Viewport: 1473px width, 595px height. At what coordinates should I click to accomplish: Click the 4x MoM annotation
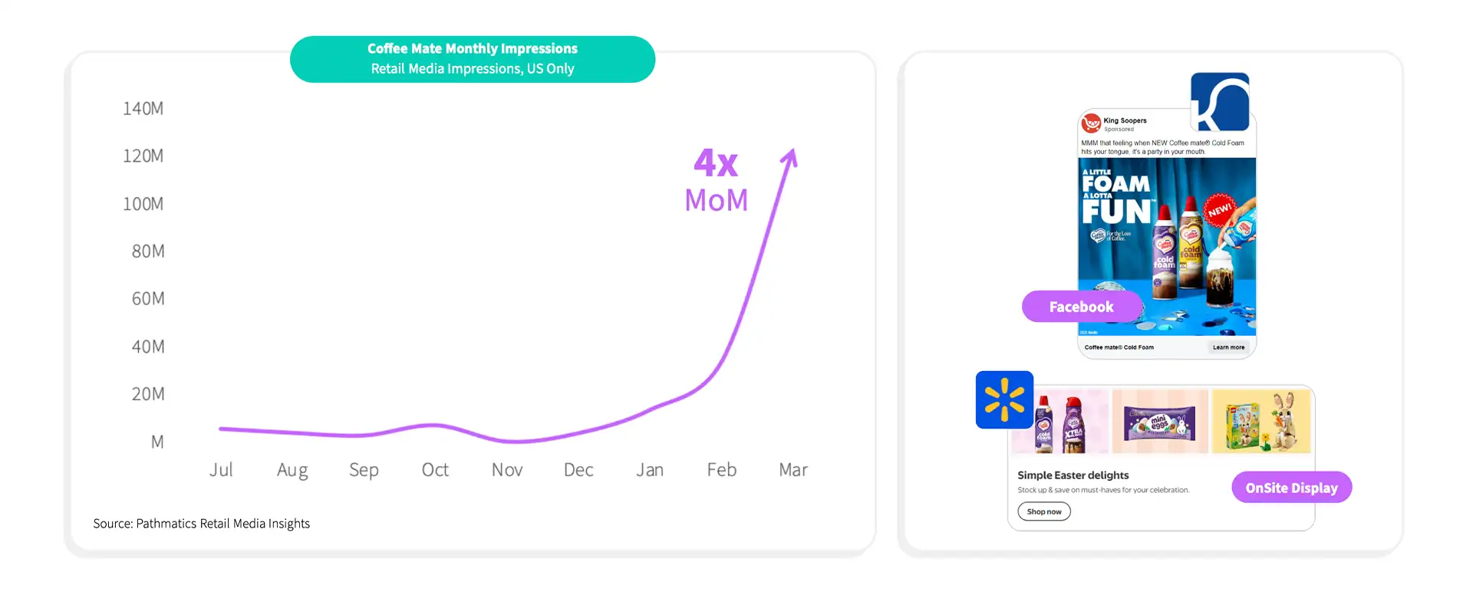coord(717,181)
